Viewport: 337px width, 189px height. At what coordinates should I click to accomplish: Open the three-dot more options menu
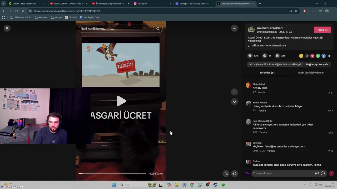[234, 28]
